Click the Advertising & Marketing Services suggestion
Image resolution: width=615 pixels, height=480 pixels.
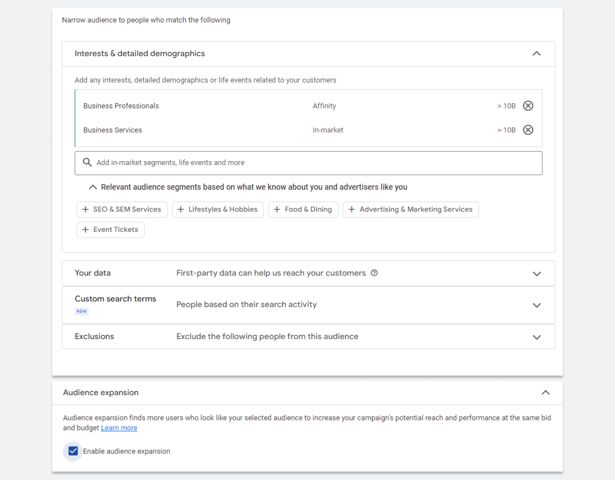tap(409, 209)
